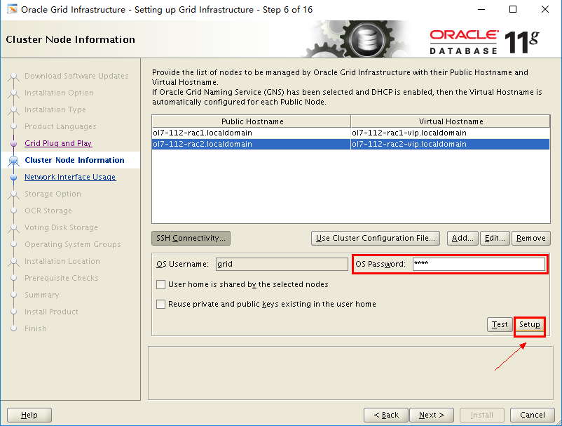Click Summary step

tap(41, 295)
